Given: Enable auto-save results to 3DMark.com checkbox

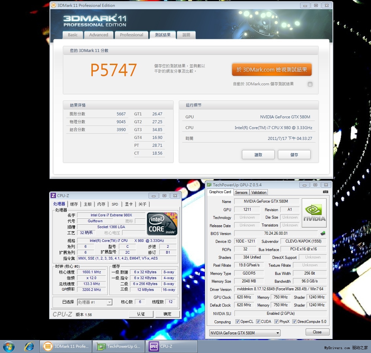Looking at the screenshot, I should [310, 84].
